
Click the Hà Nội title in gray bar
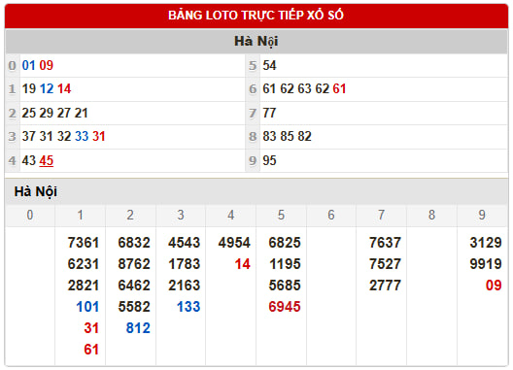256,41
